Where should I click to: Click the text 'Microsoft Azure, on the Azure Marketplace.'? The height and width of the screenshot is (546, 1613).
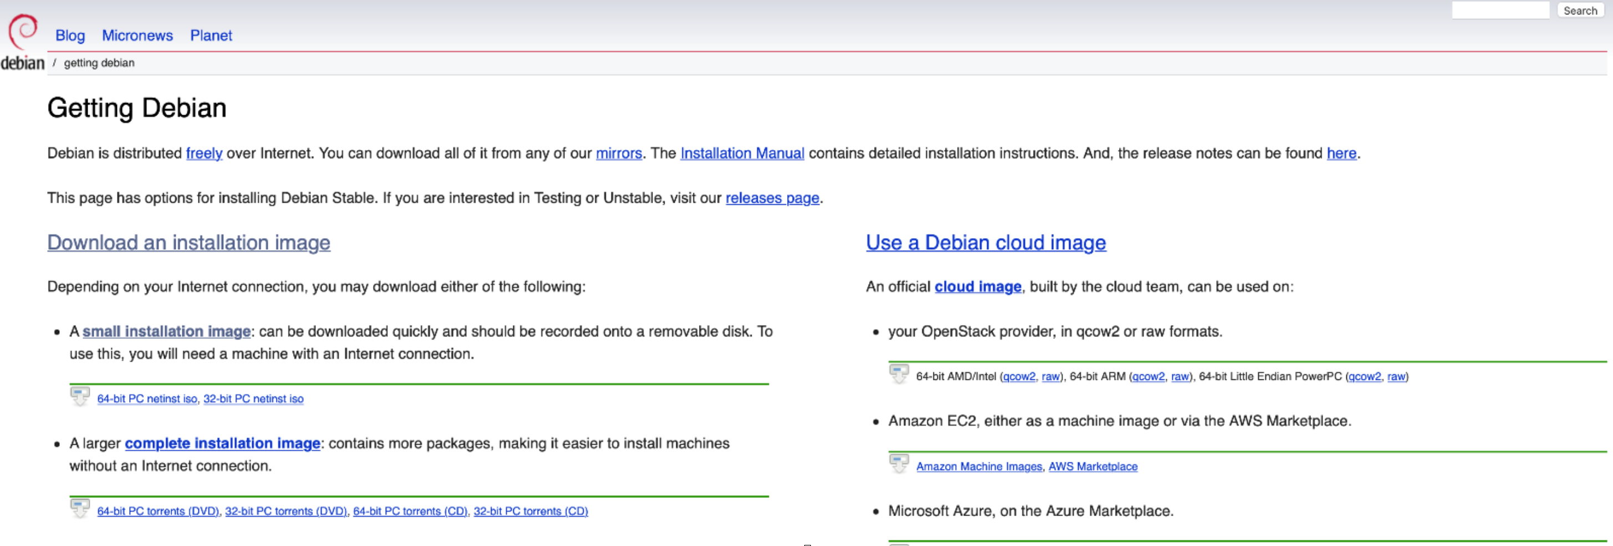1030,511
